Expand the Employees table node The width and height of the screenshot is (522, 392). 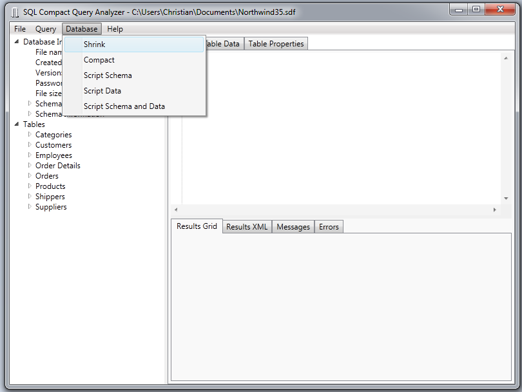(30, 155)
